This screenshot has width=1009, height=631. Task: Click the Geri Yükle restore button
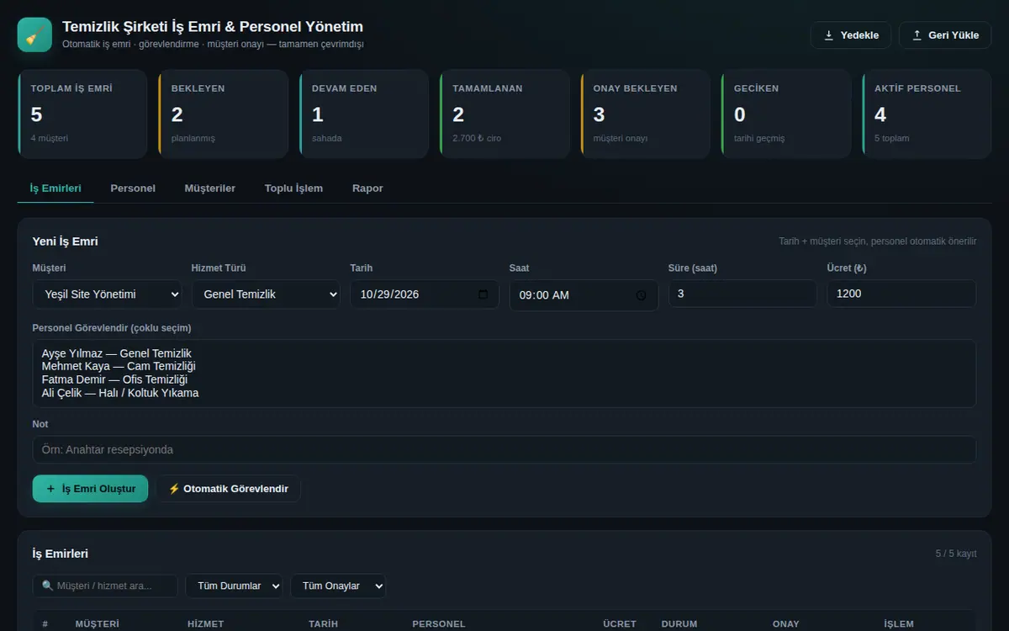tap(945, 35)
